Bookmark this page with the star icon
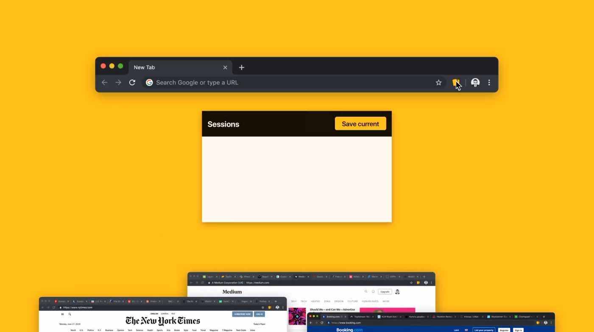594x332 pixels. [x=438, y=82]
